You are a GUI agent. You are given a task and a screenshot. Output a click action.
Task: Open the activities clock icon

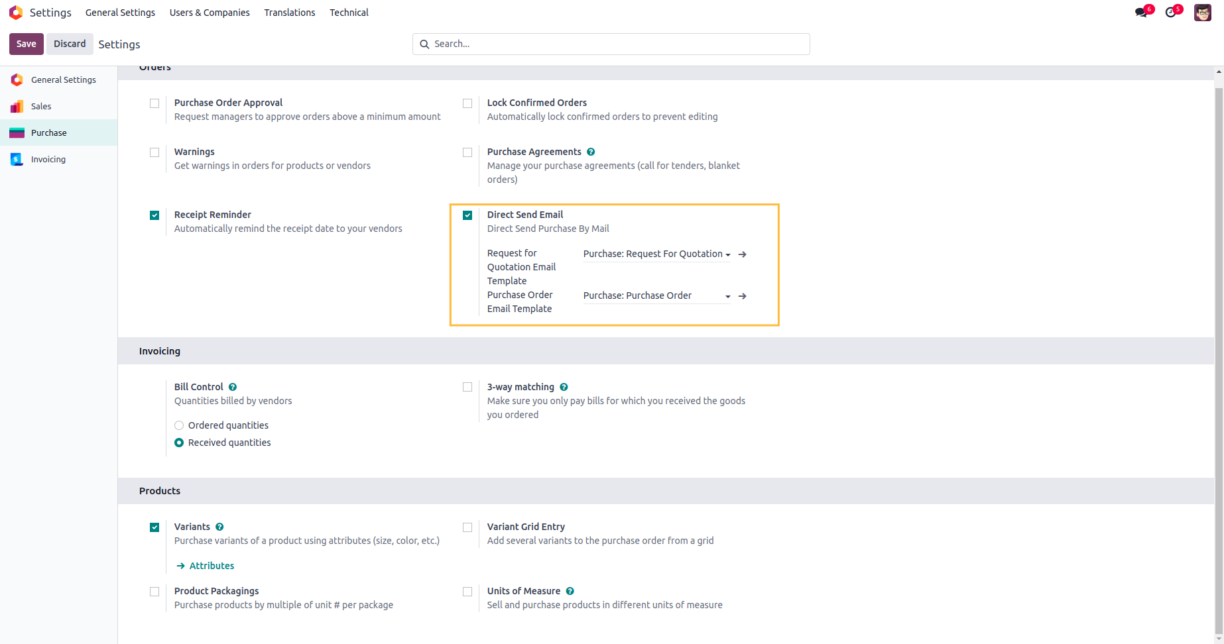pyautogui.click(x=1171, y=13)
